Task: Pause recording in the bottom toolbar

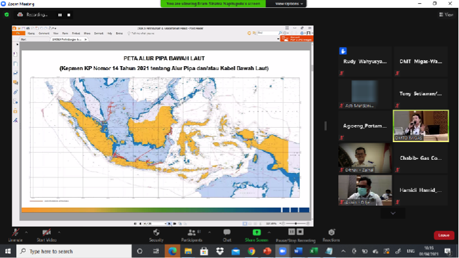Action: pos(292,232)
